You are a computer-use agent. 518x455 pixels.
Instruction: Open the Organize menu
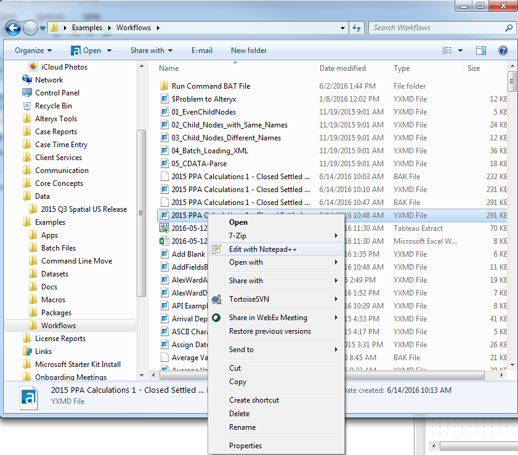(x=33, y=50)
